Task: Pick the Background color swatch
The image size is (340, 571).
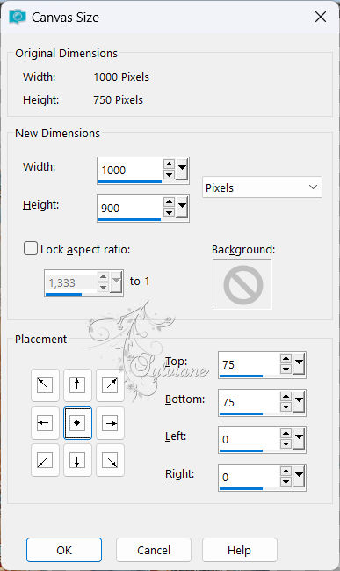Action: tap(242, 283)
